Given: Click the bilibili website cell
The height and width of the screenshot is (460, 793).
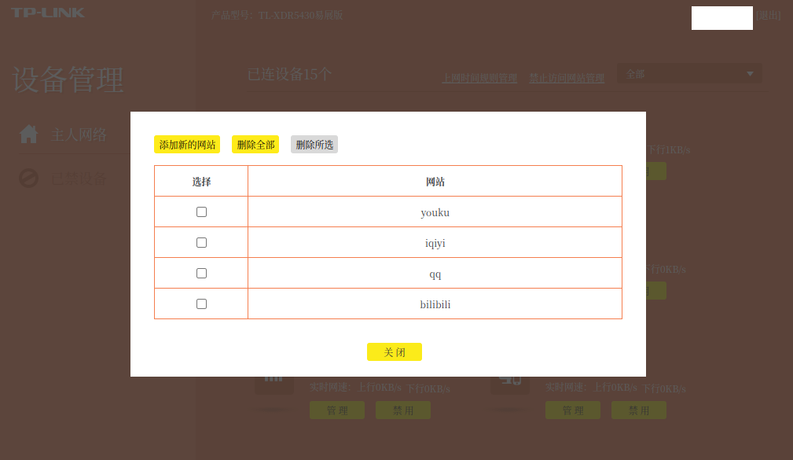Looking at the screenshot, I should point(435,304).
